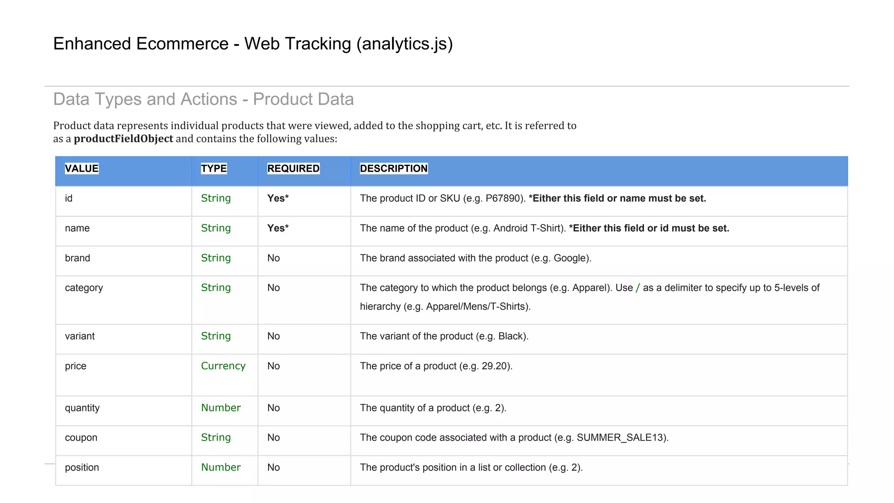Click the green slash delimiter in category description
The height and width of the screenshot is (503, 894).
638,288
